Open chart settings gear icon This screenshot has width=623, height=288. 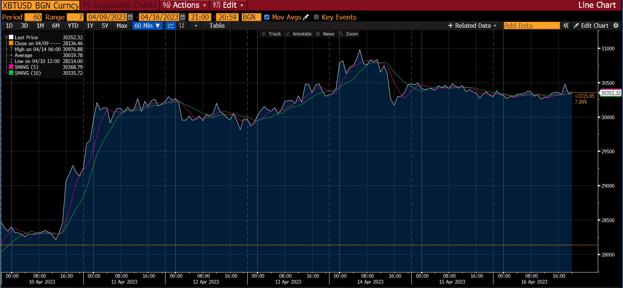[616, 26]
